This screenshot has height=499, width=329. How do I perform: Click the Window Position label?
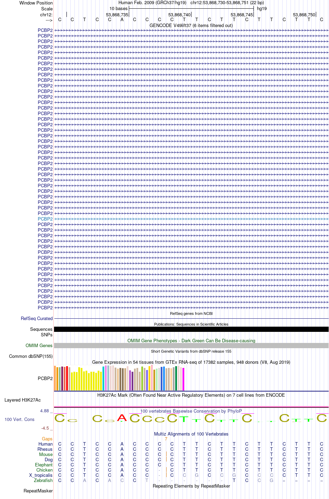(x=36, y=3)
